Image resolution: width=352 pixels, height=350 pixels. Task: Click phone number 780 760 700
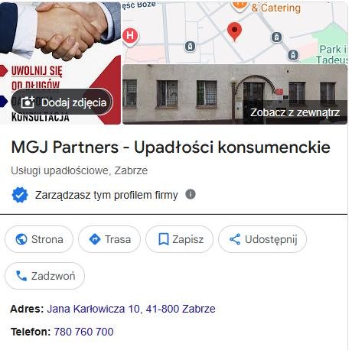(x=83, y=332)
